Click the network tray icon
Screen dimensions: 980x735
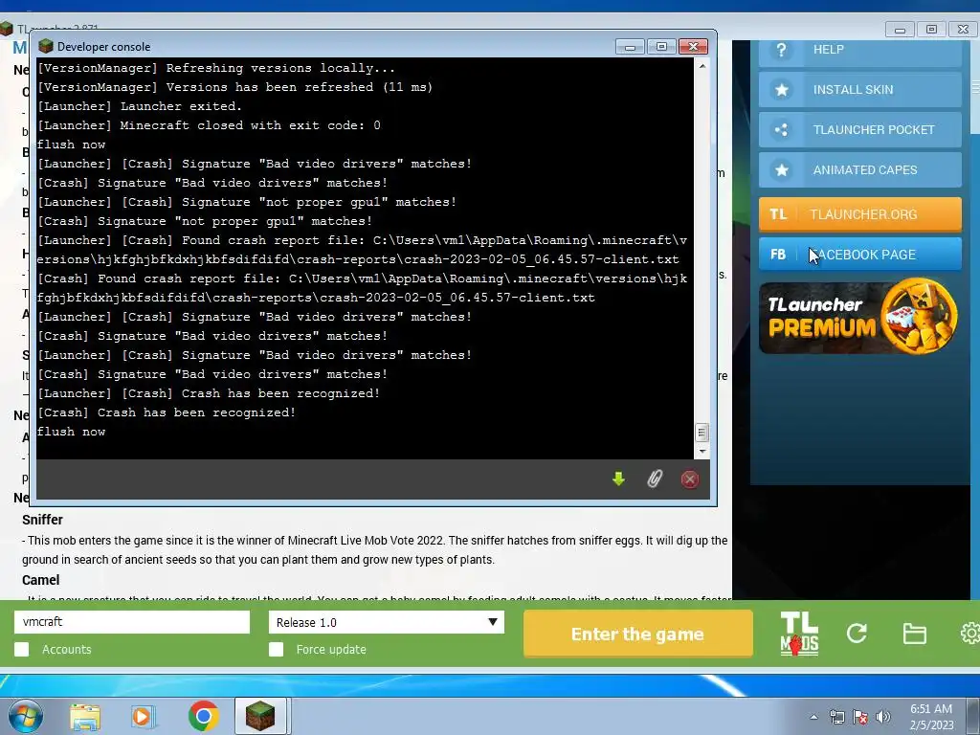point(836,717)
